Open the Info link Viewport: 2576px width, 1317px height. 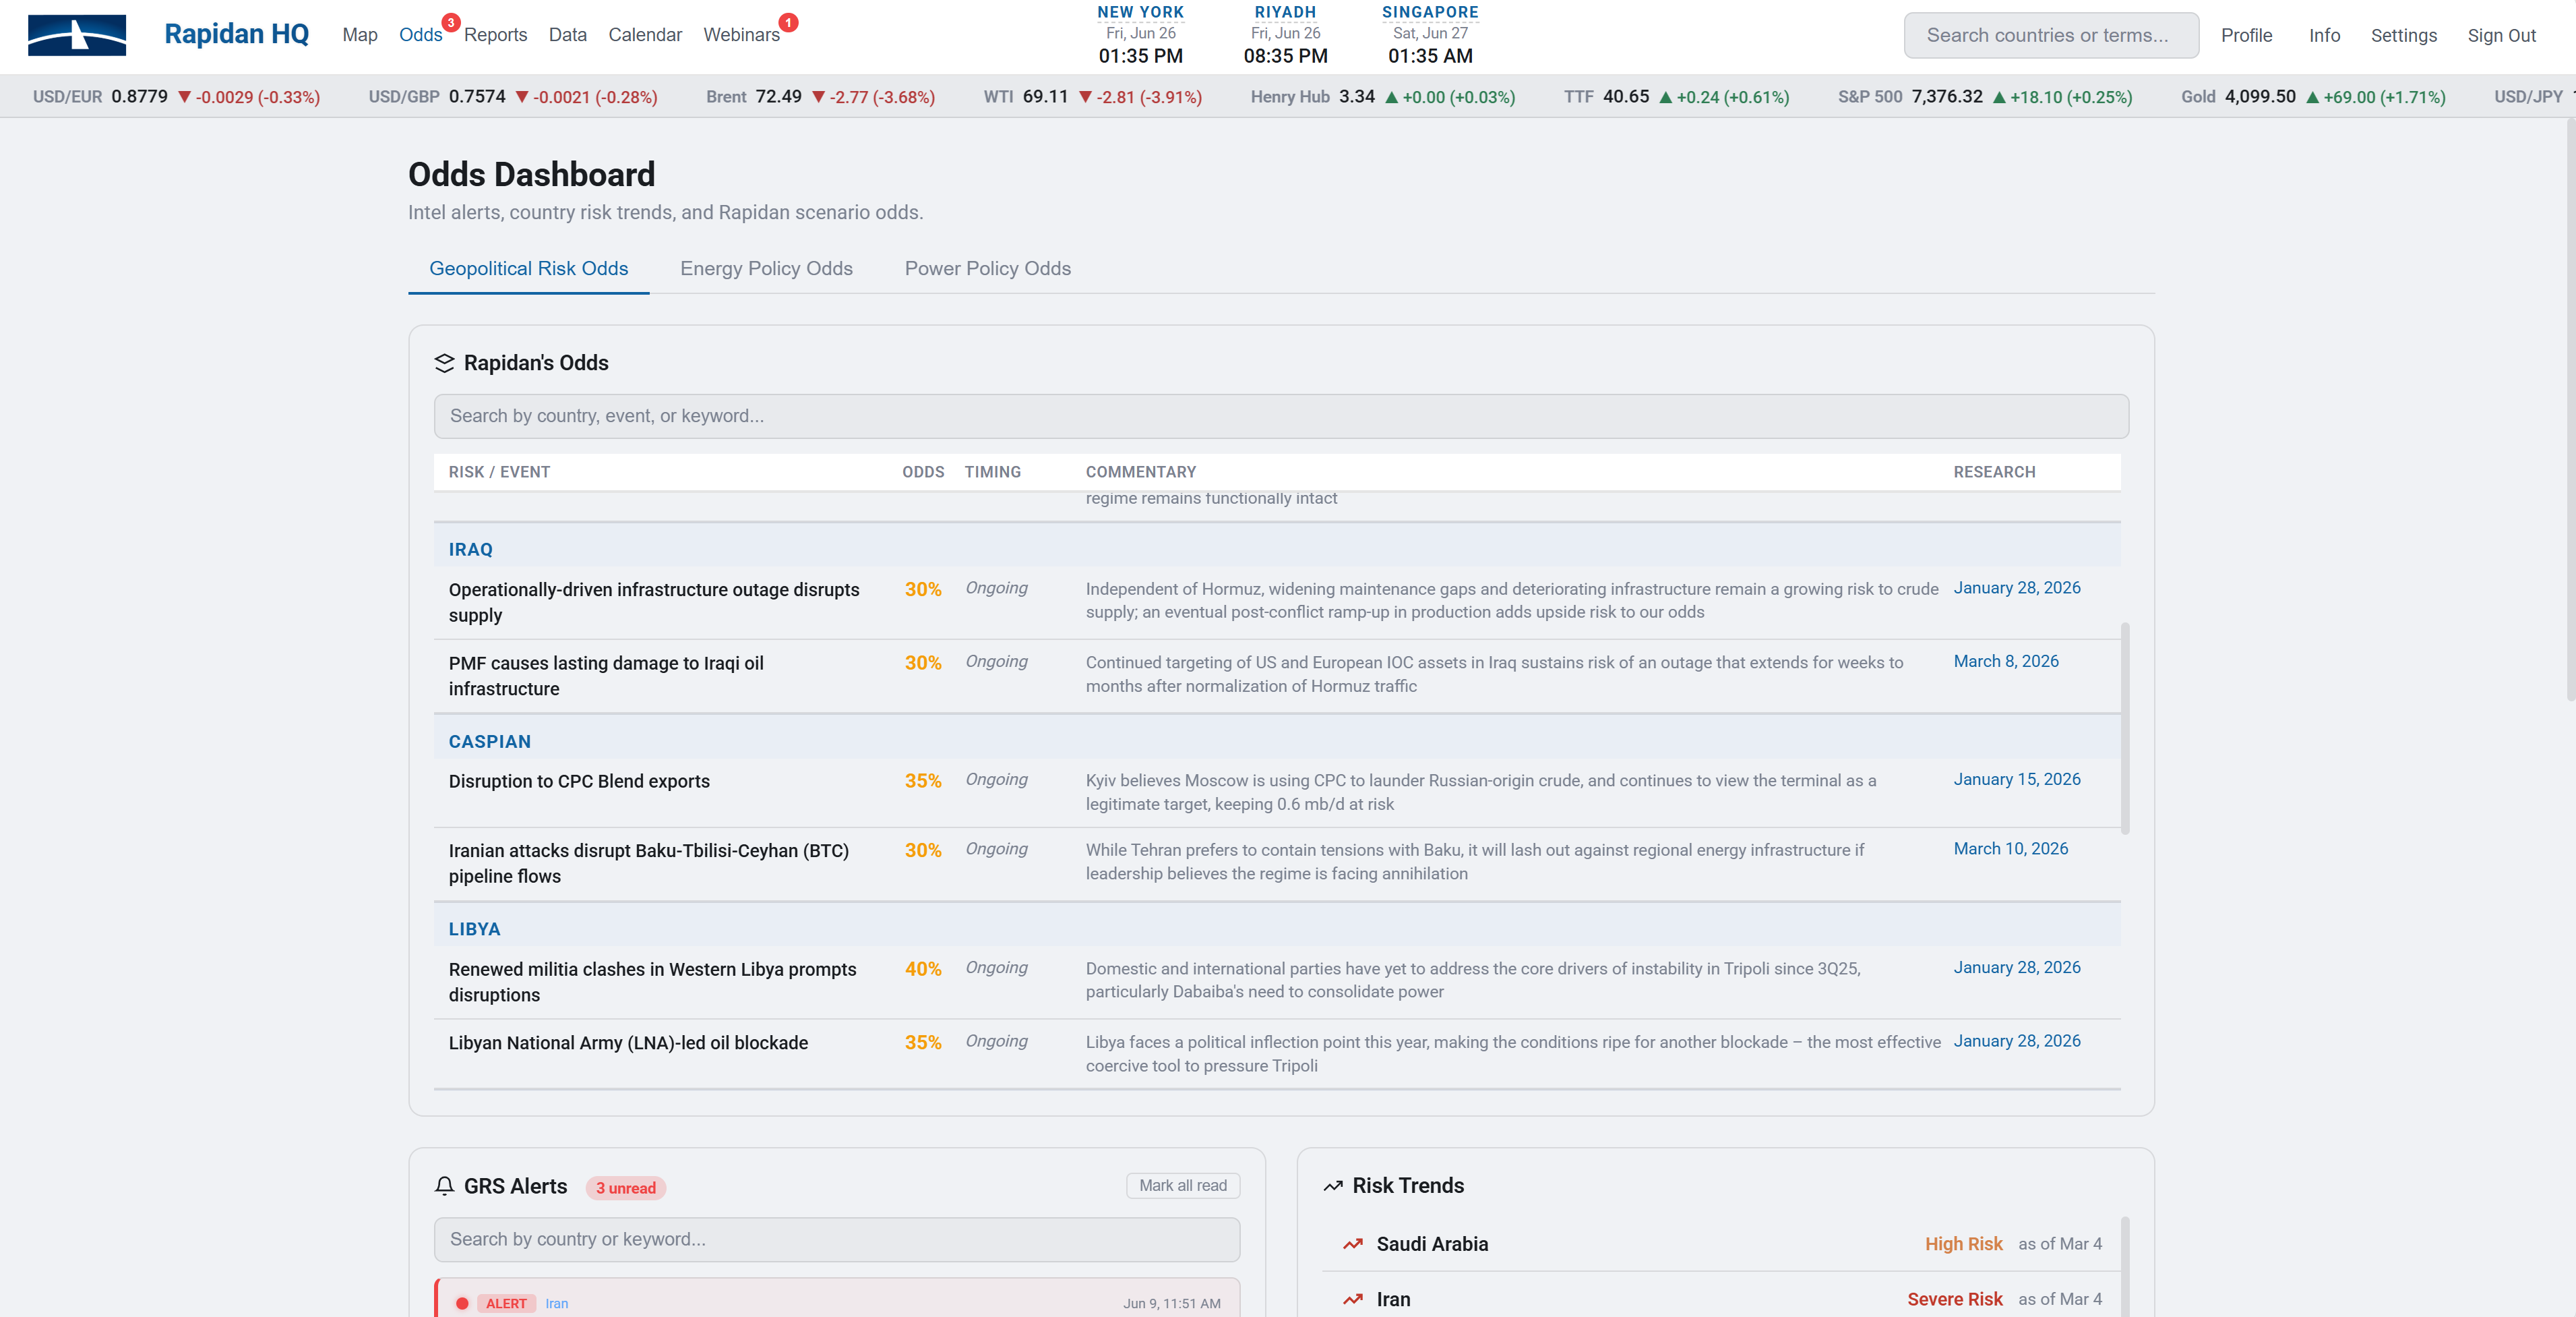point(2324,35)
